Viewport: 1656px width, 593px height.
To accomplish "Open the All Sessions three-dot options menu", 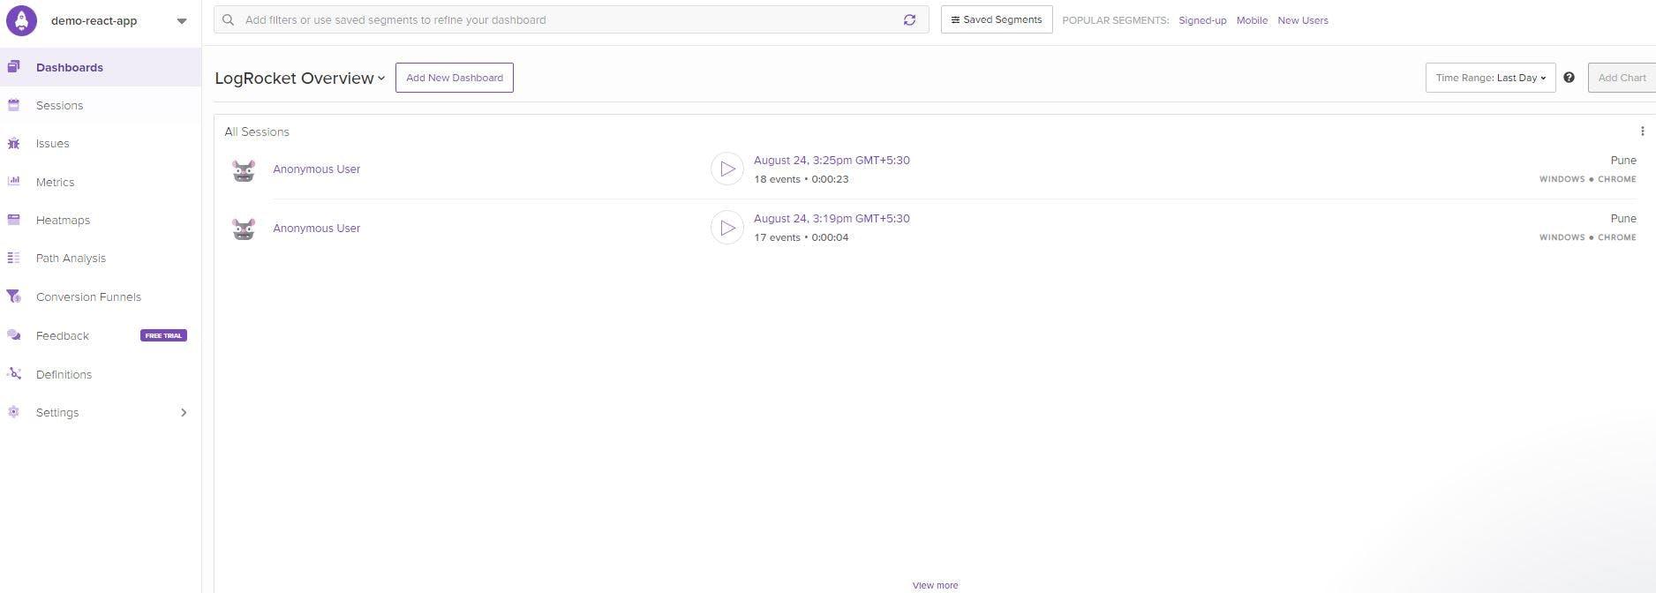I will coord(1642,131).
